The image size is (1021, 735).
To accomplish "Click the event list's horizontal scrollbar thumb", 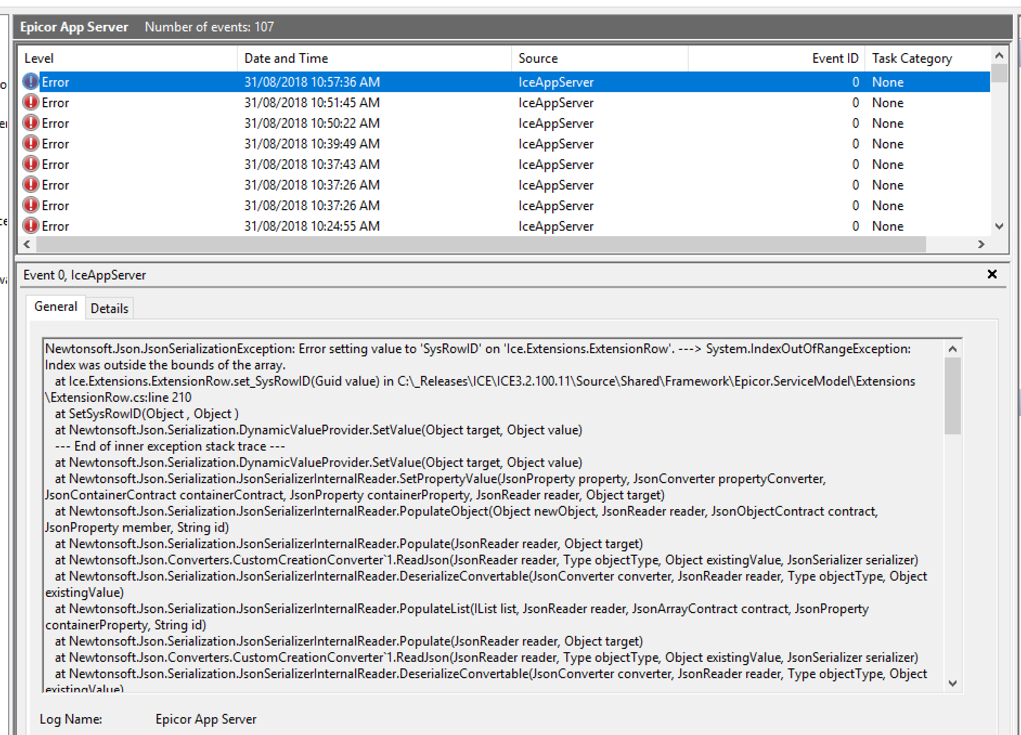I will coord(481,244).
